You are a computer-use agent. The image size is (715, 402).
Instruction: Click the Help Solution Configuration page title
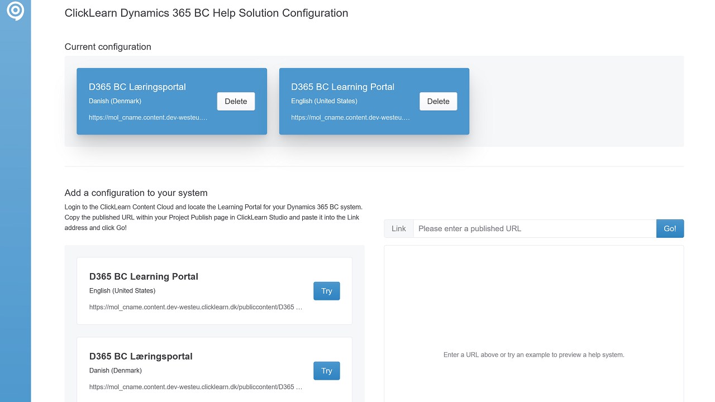coord(206,13)
